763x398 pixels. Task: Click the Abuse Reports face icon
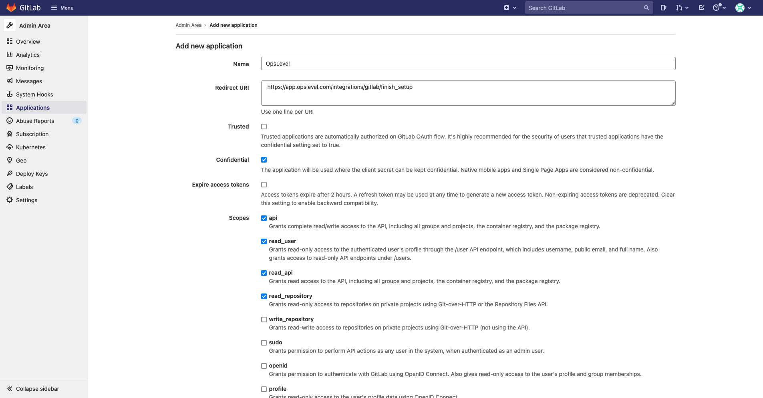click(x=10, y=121)
